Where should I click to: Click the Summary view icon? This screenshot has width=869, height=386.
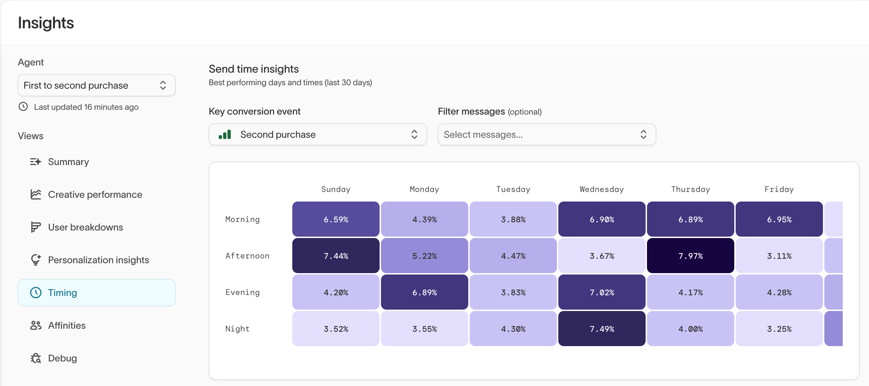[35, 162]
